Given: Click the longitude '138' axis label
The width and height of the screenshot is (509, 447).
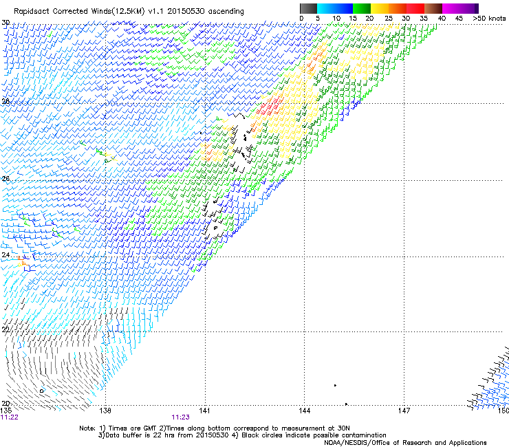Looking at the screenshot, I should [105, 411].
